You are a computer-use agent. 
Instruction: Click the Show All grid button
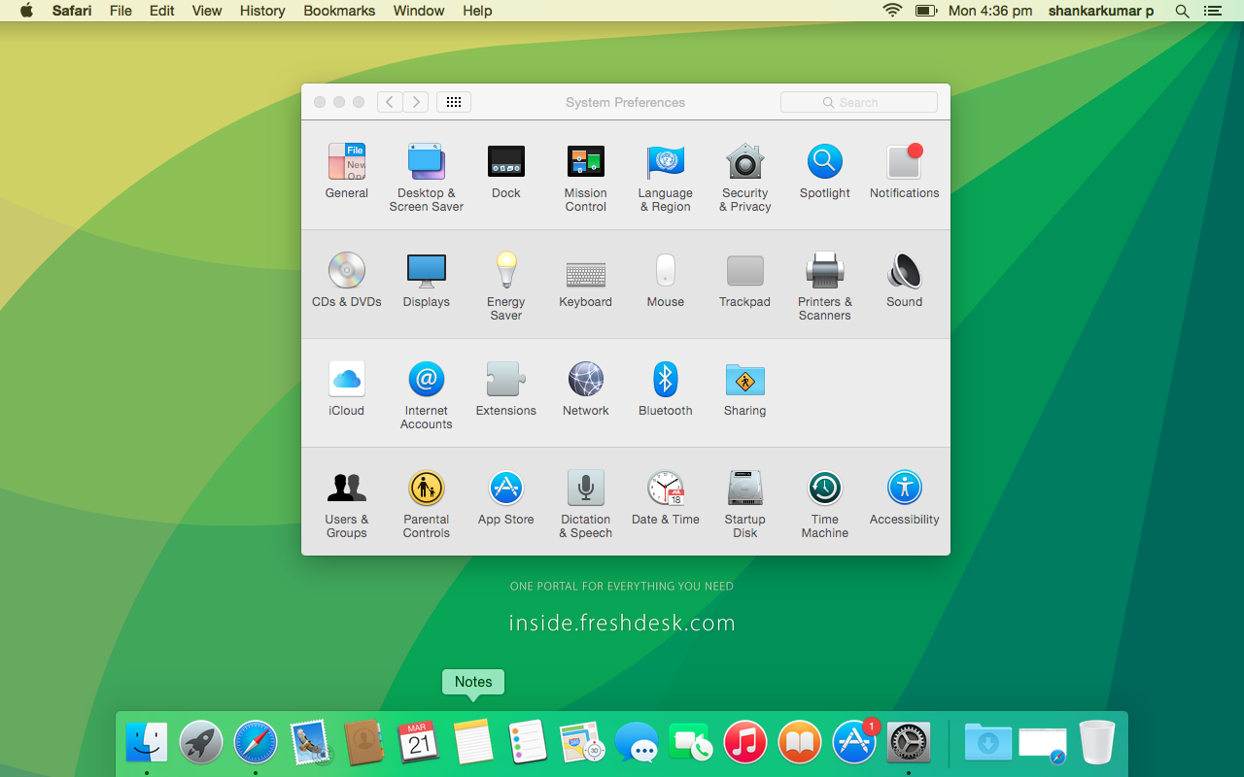click(454, 102)
